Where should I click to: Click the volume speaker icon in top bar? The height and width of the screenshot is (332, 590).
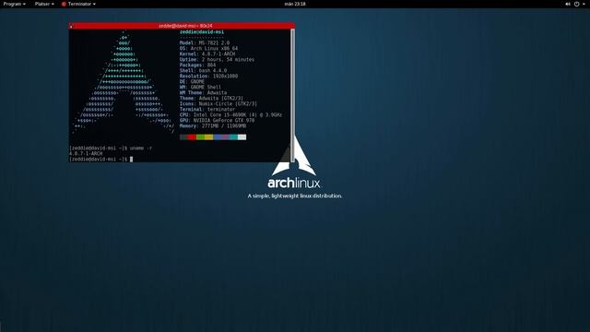tap(568, 4)
